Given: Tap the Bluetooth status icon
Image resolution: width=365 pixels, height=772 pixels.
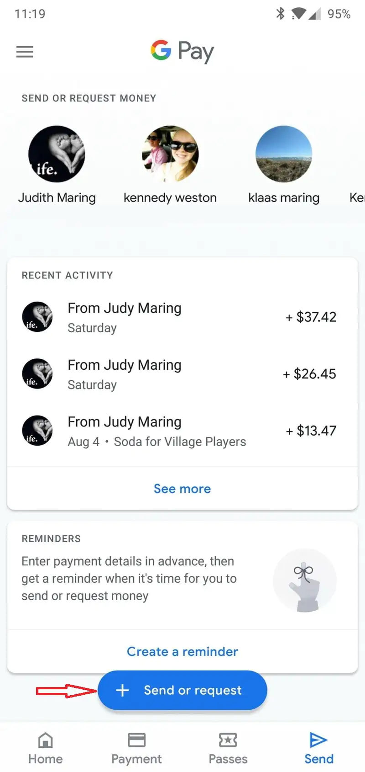Looking at the screenshot, I should point(280,14).
